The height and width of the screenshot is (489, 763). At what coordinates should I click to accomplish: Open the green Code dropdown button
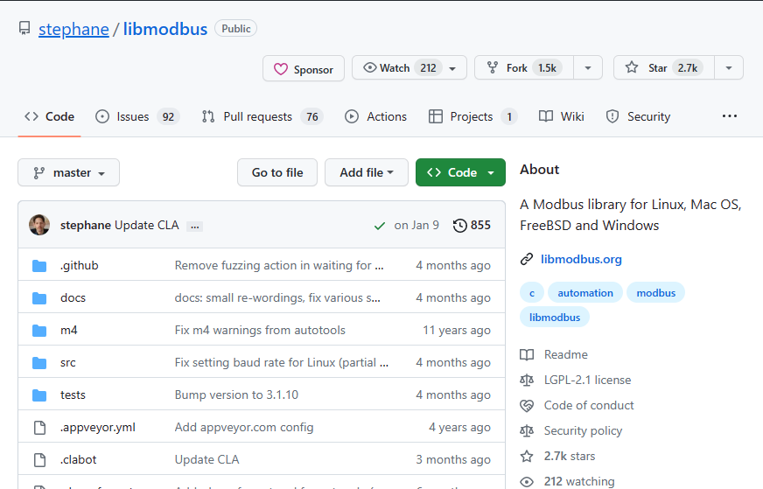tap(460, 172)
